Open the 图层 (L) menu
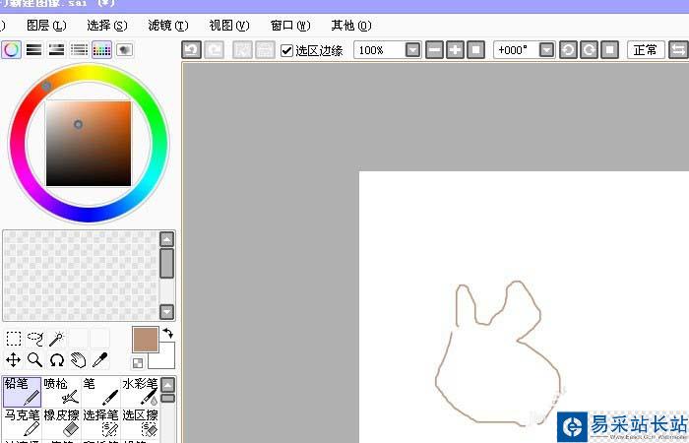 [46, 26]
